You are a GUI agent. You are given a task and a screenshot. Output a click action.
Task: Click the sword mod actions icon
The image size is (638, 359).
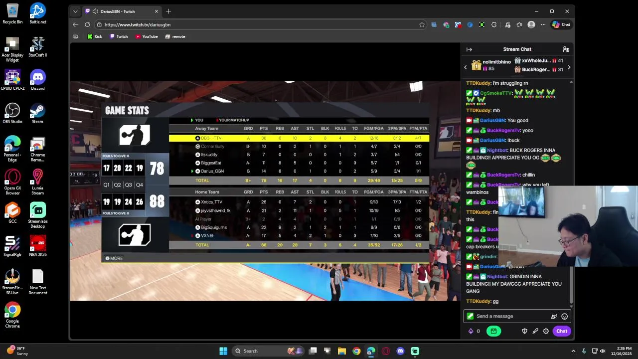point(535,331)
